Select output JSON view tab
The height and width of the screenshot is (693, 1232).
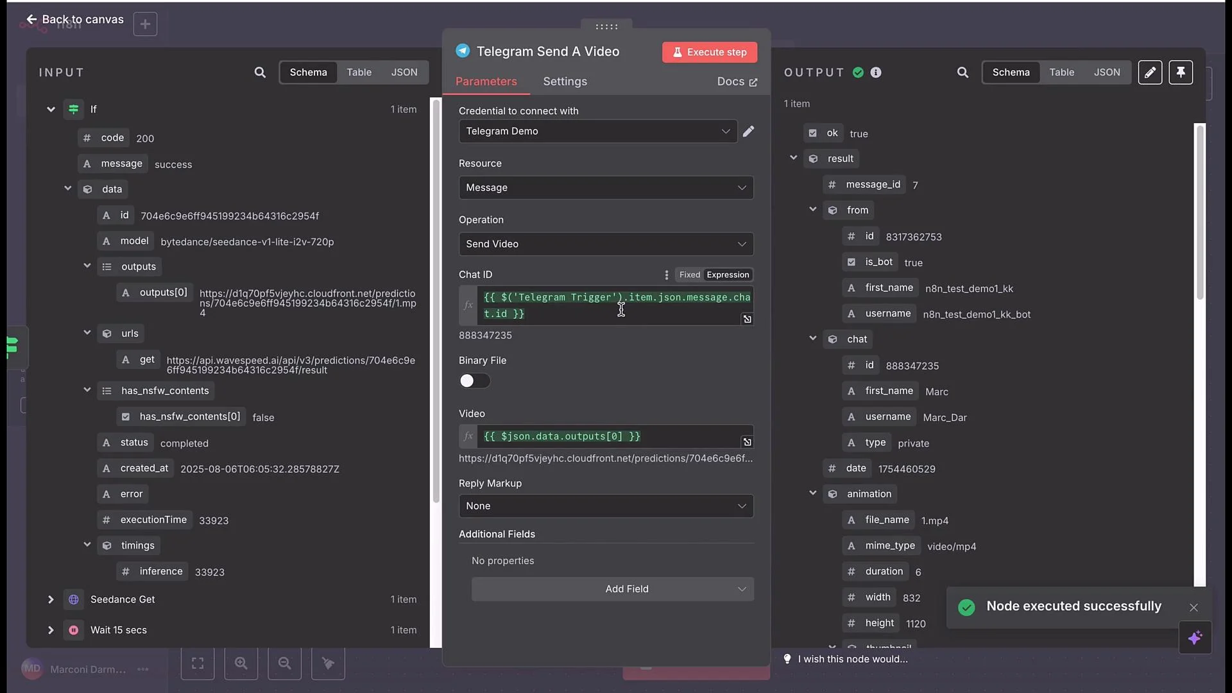[1107, 73]
